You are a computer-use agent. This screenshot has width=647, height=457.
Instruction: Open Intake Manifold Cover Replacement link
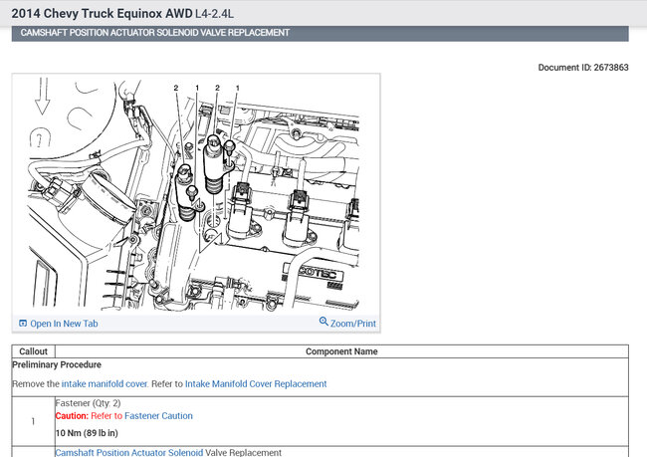coord(256,384)
